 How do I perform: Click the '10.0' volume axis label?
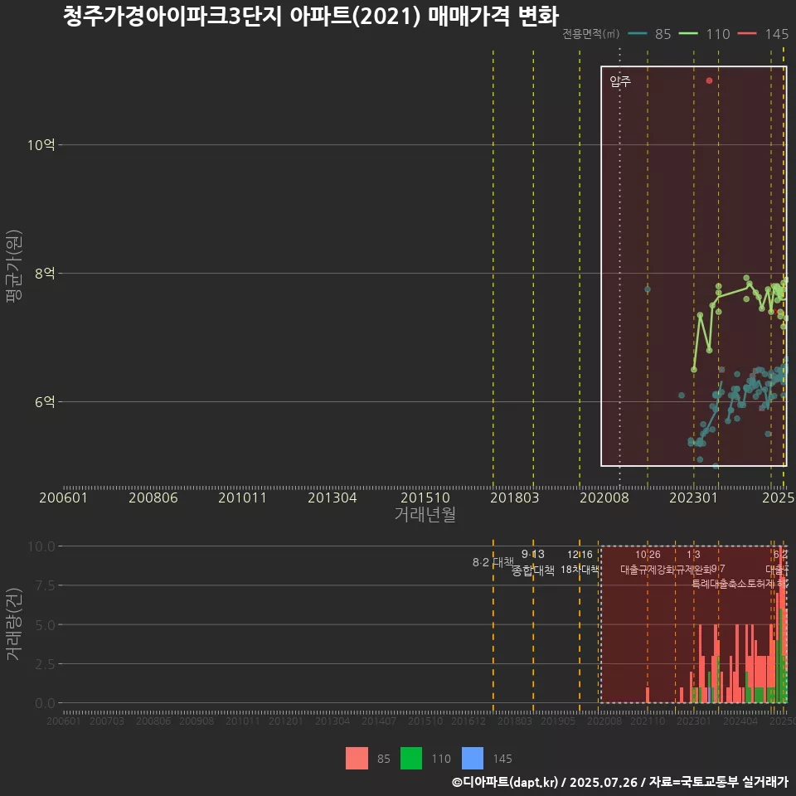coord(41,546)
